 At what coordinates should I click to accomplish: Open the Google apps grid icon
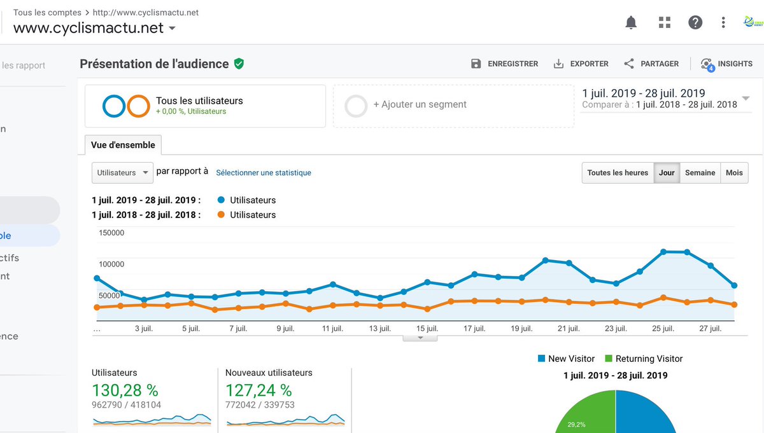(665, 23)
